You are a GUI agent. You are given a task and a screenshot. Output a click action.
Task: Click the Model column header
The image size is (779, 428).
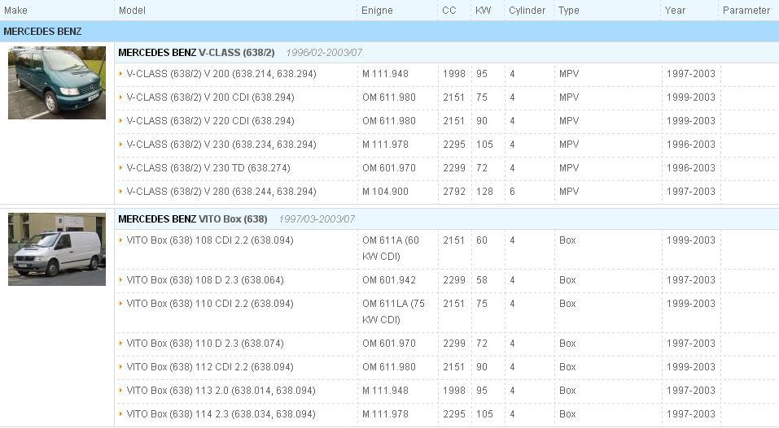pyautogui.click(x=132, y=10)
